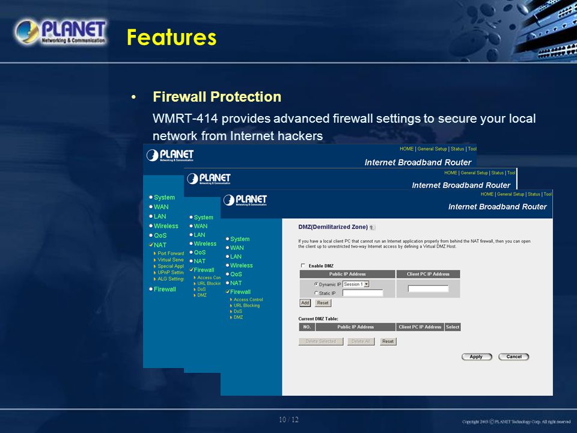Screen dimensions: 577x433
Task: Select System in middle window sidebar
Action: [x=204, y=217]
